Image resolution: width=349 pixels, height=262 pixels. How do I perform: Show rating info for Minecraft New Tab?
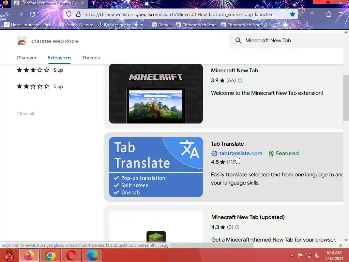(x=240, y=81)
